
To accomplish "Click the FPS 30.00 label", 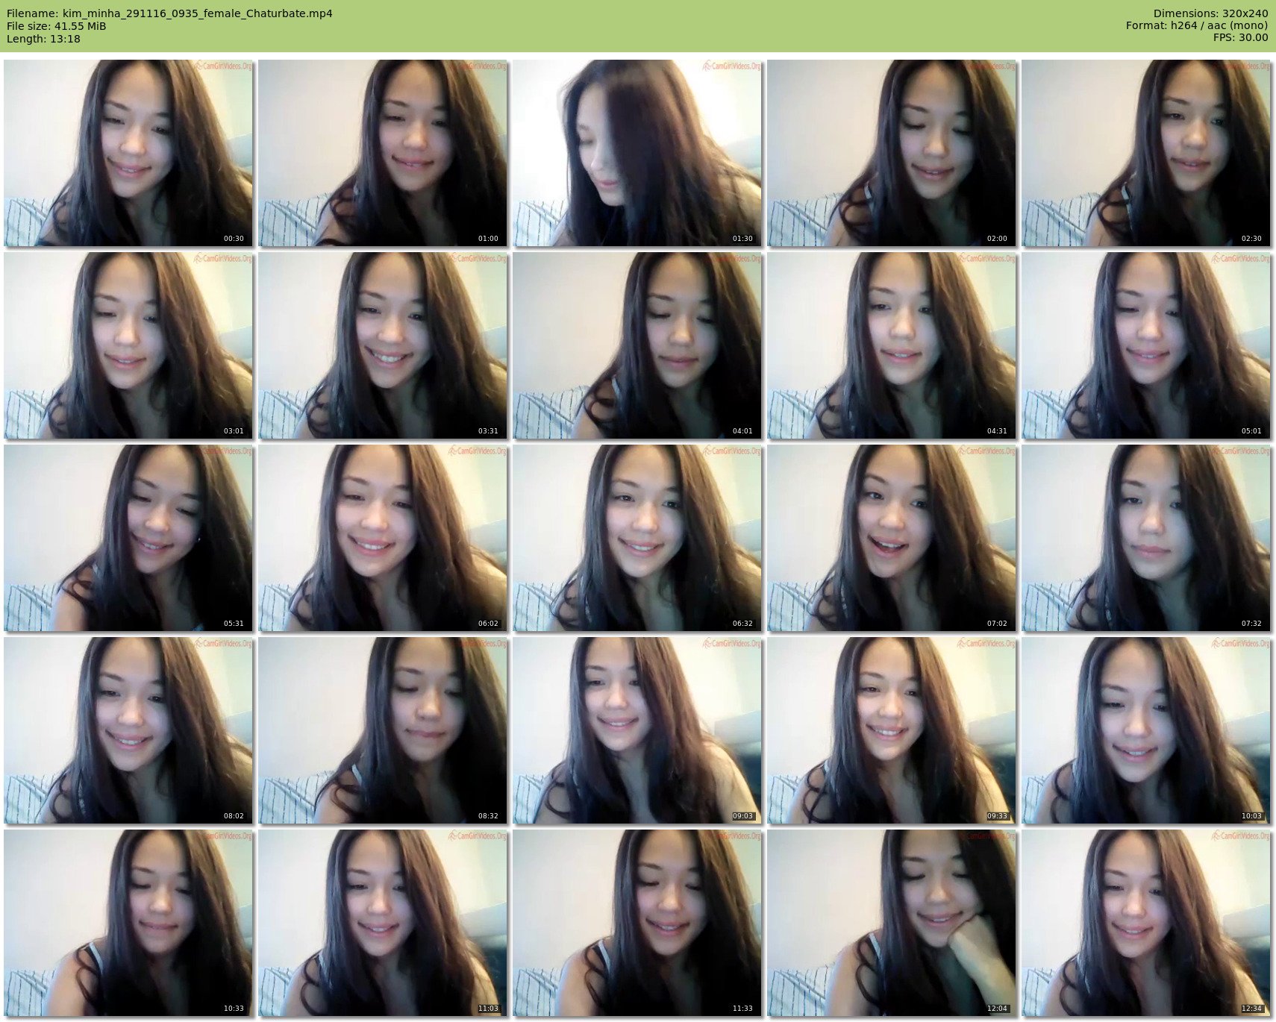I will click(1240, 38).
